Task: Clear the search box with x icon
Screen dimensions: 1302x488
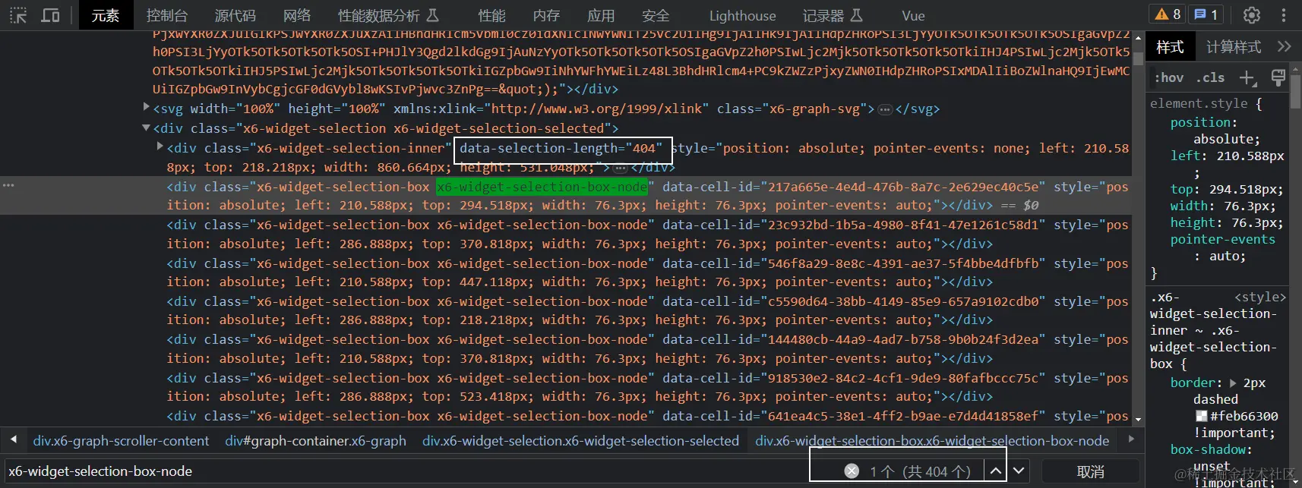Action: click(852, 471)
